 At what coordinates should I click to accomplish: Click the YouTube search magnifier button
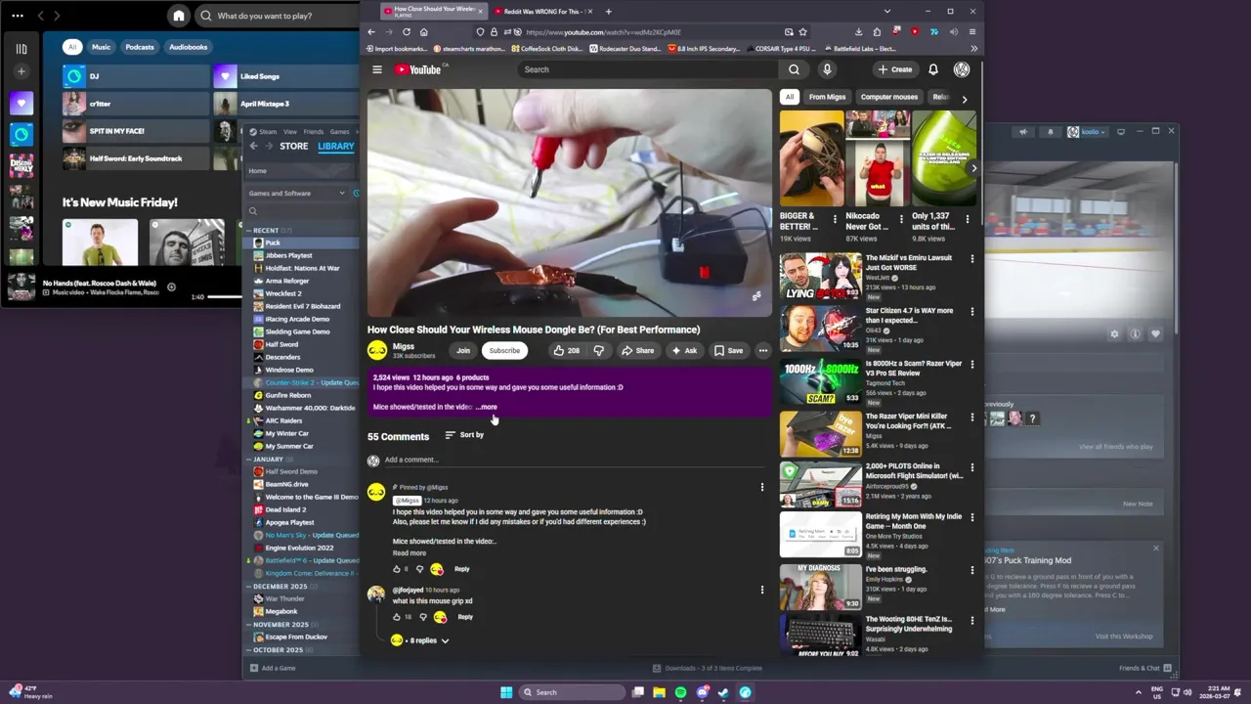click(794, 69)
